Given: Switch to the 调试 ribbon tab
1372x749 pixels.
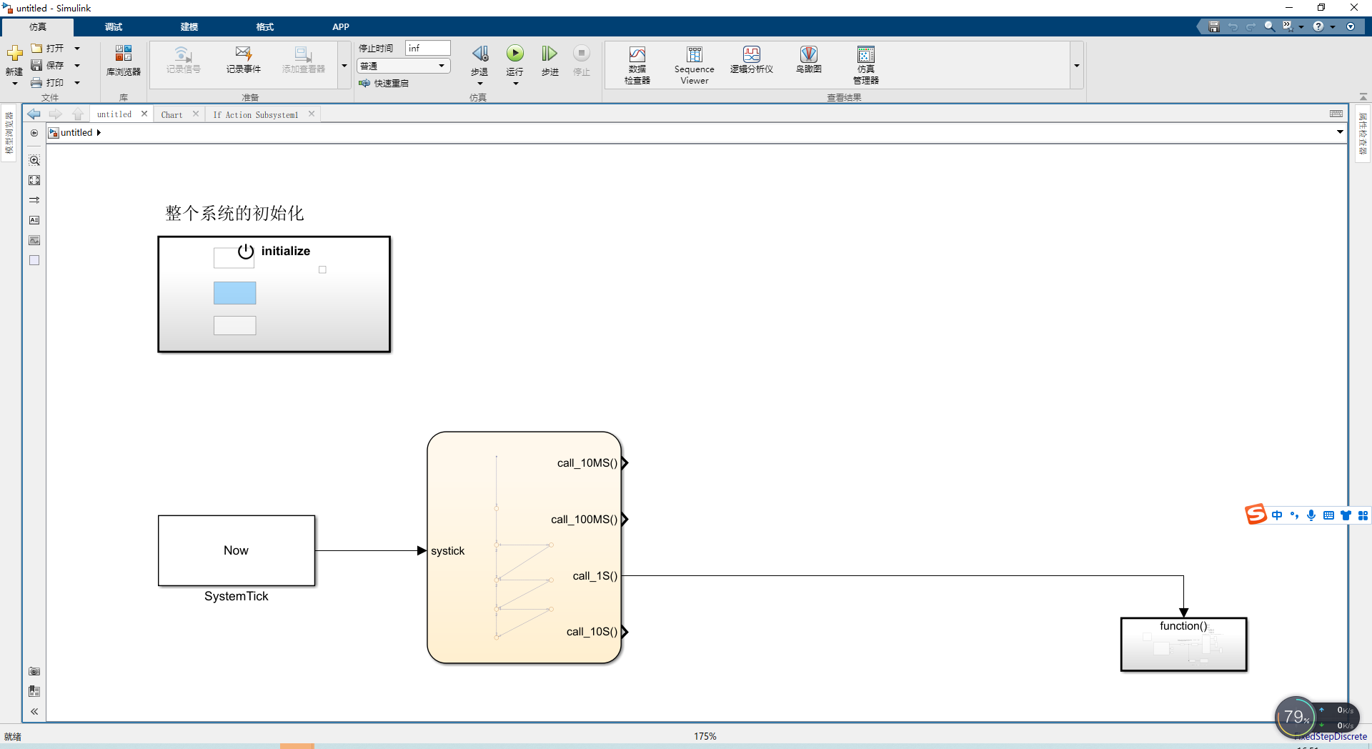Looking at the screenshot, I should (x=113, y=27).
